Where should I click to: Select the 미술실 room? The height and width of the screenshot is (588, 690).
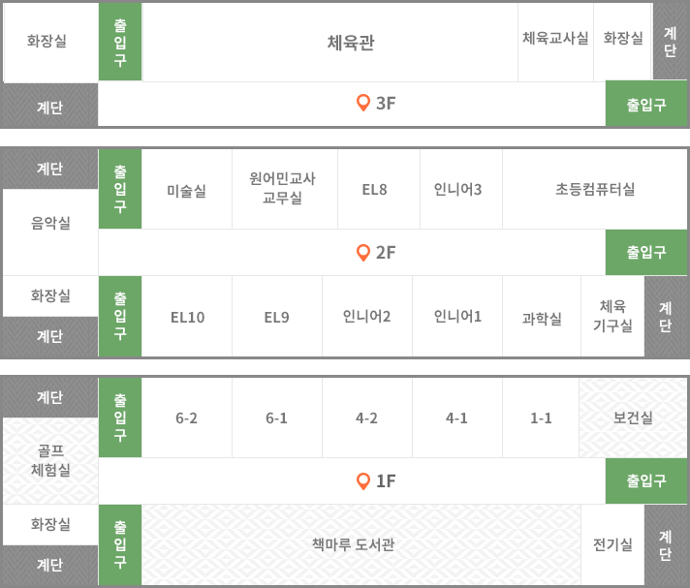pos(187,189)
